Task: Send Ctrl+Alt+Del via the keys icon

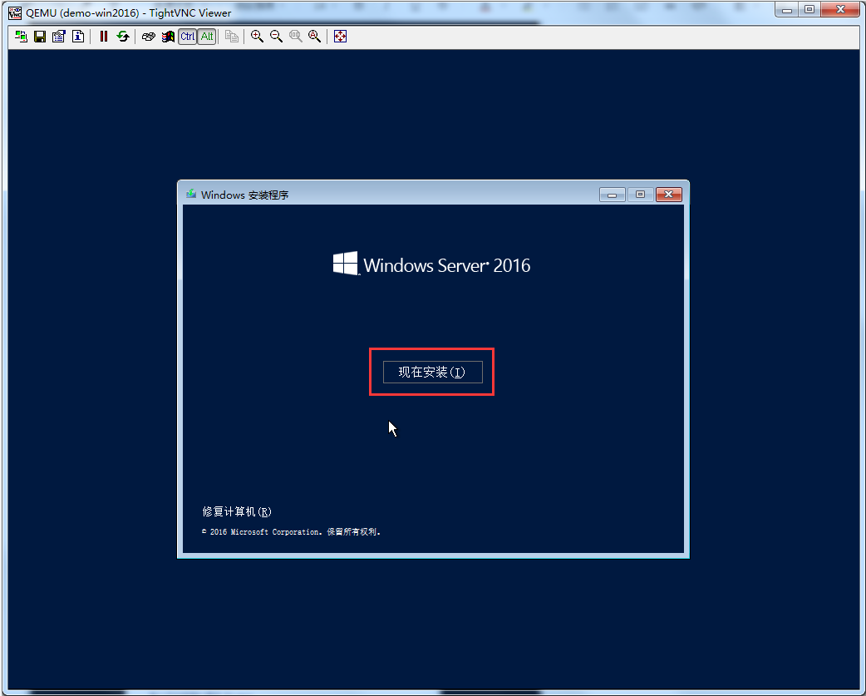Action: [148, 37]
